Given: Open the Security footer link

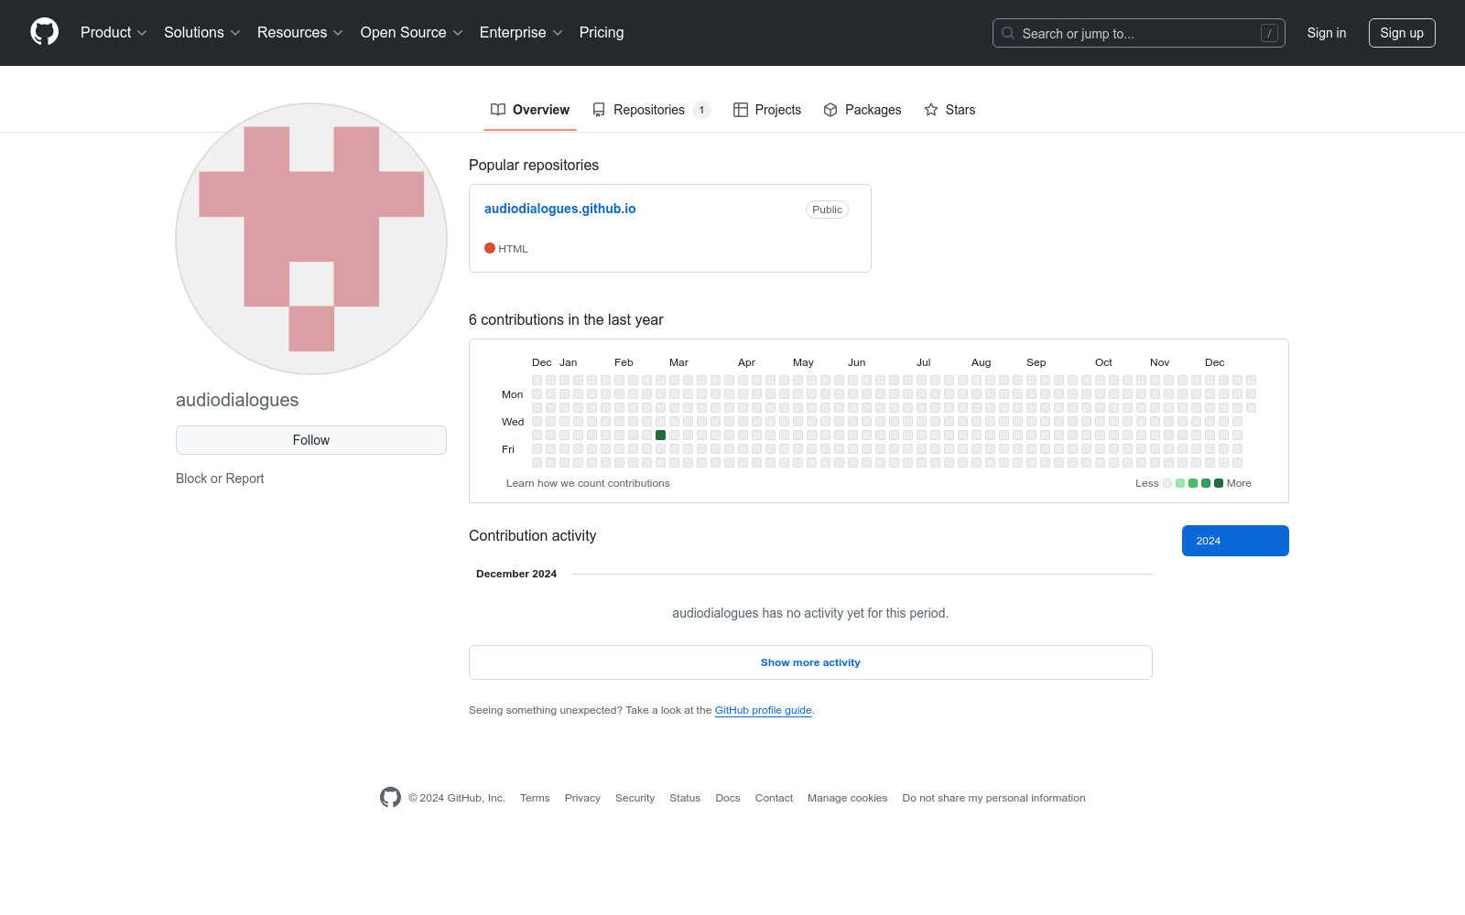Looking at the screenshot, I should (635, 798).
